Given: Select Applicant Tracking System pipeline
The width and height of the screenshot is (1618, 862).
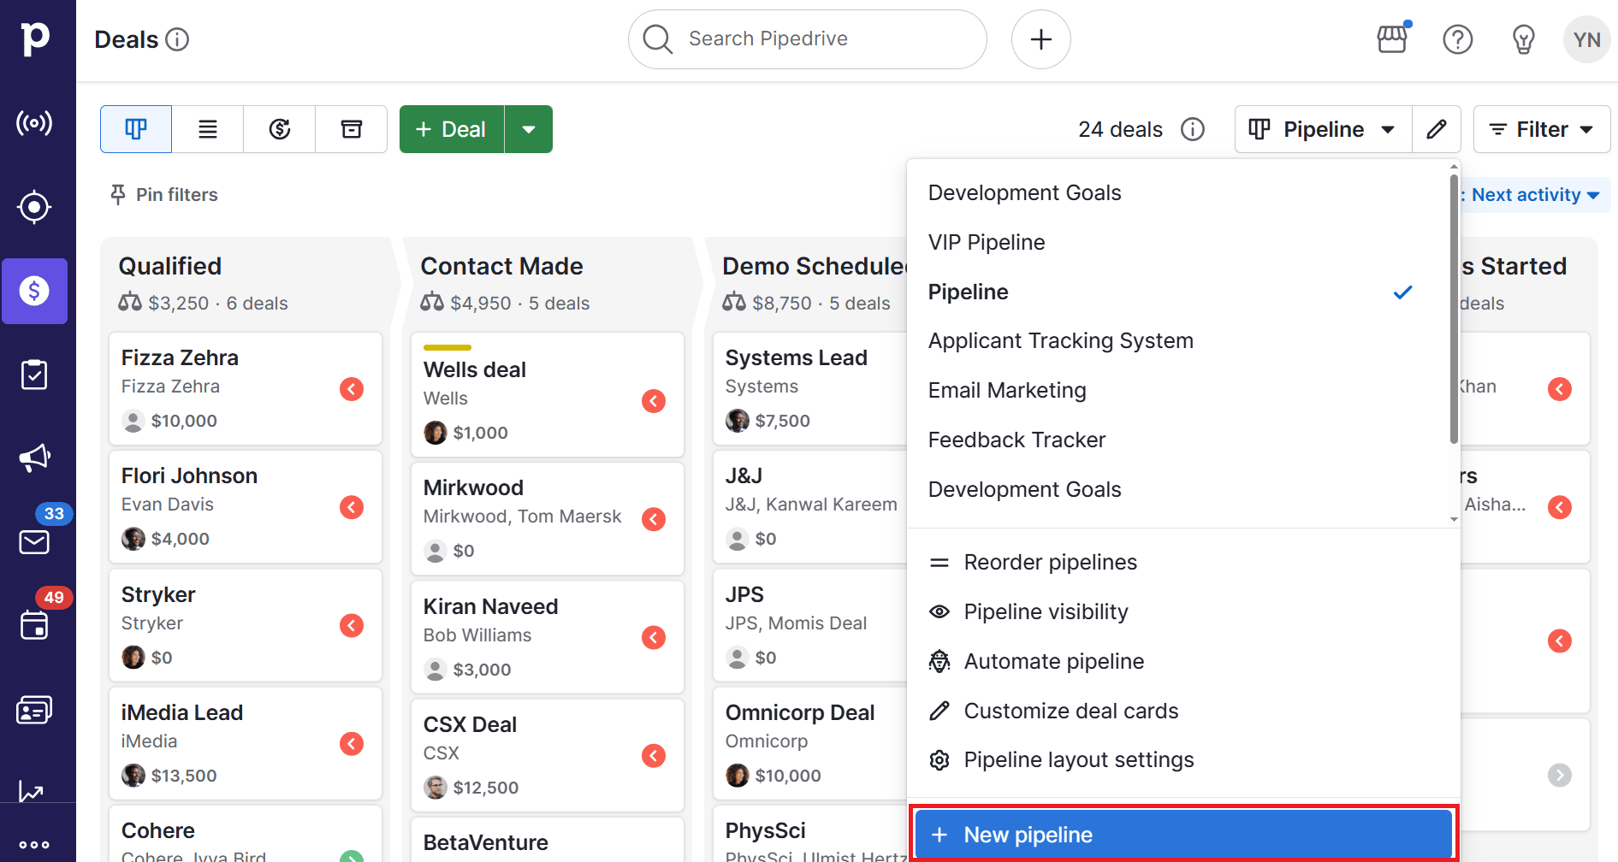Looking at the screenshot, I should pos(1176,341).
